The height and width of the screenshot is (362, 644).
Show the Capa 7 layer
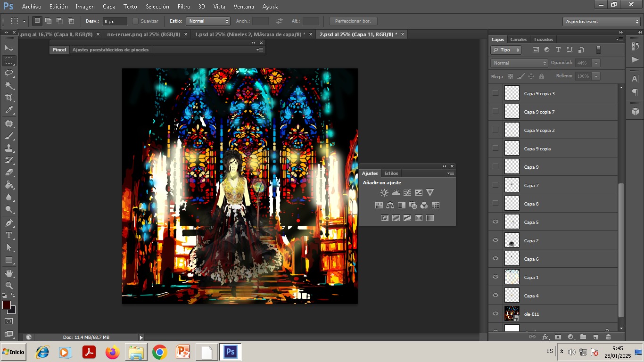(495, 185)
